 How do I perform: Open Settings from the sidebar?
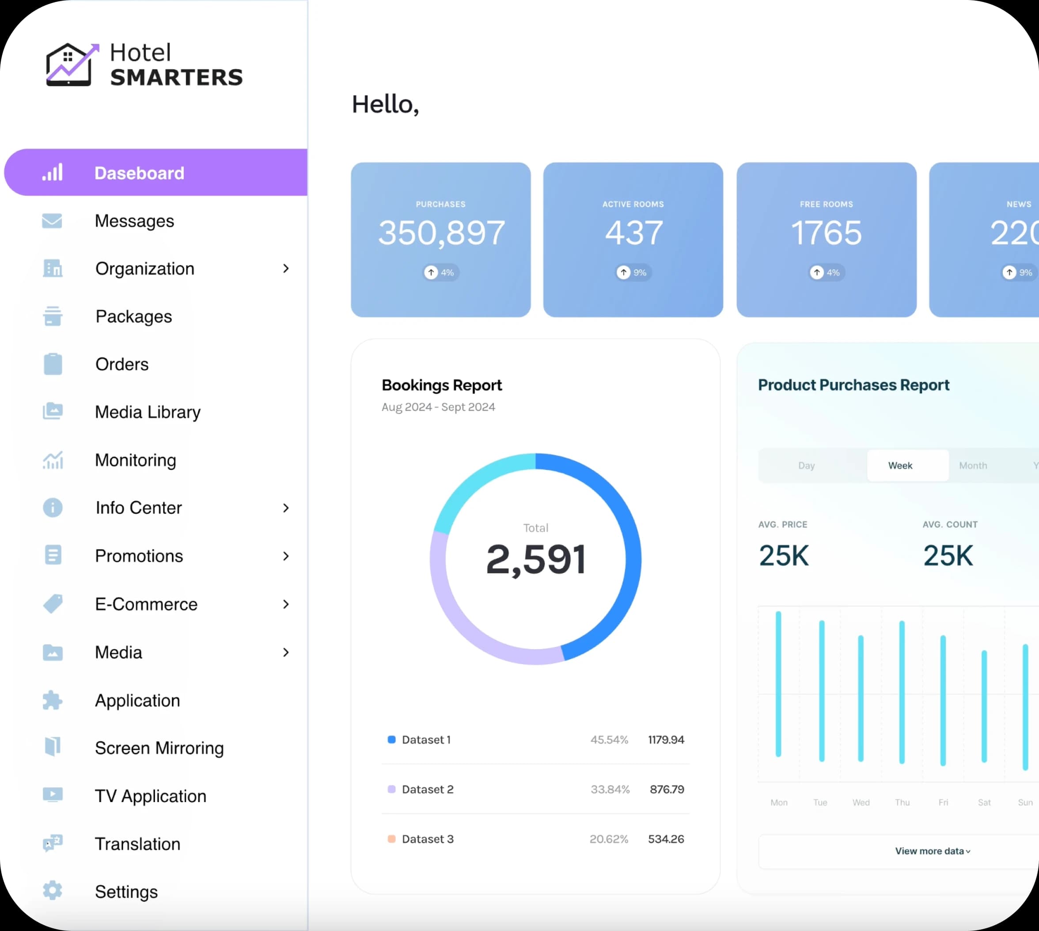126,892
